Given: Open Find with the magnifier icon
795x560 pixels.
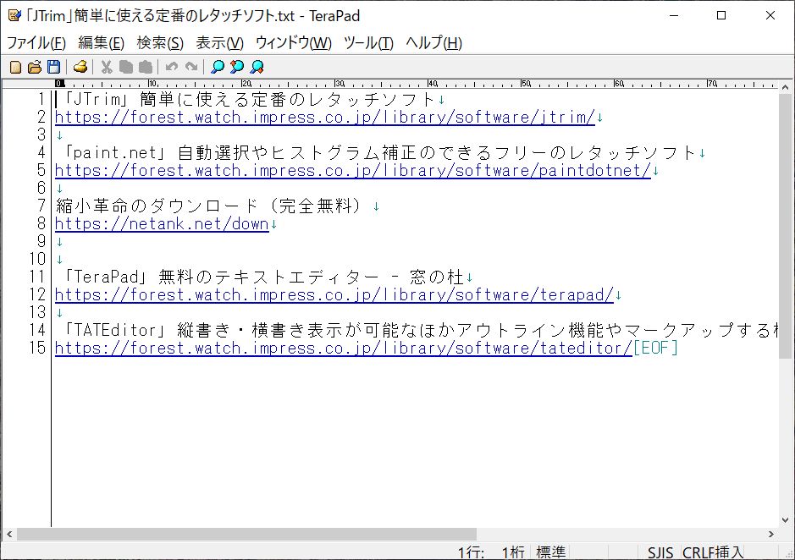Looking at the screenshot, I should tap(218, 67).
